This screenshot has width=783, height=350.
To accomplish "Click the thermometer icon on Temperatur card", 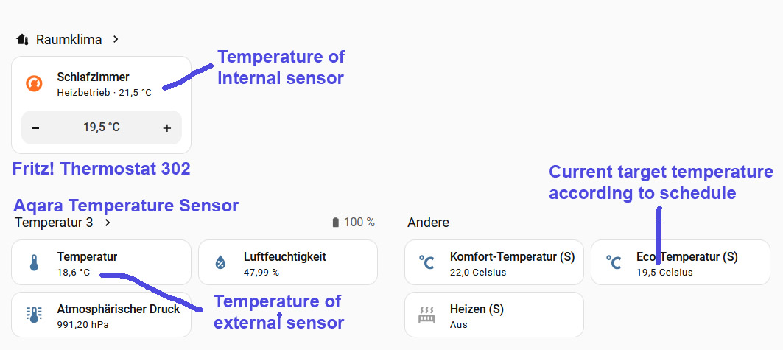I will [x=34, y=262].
